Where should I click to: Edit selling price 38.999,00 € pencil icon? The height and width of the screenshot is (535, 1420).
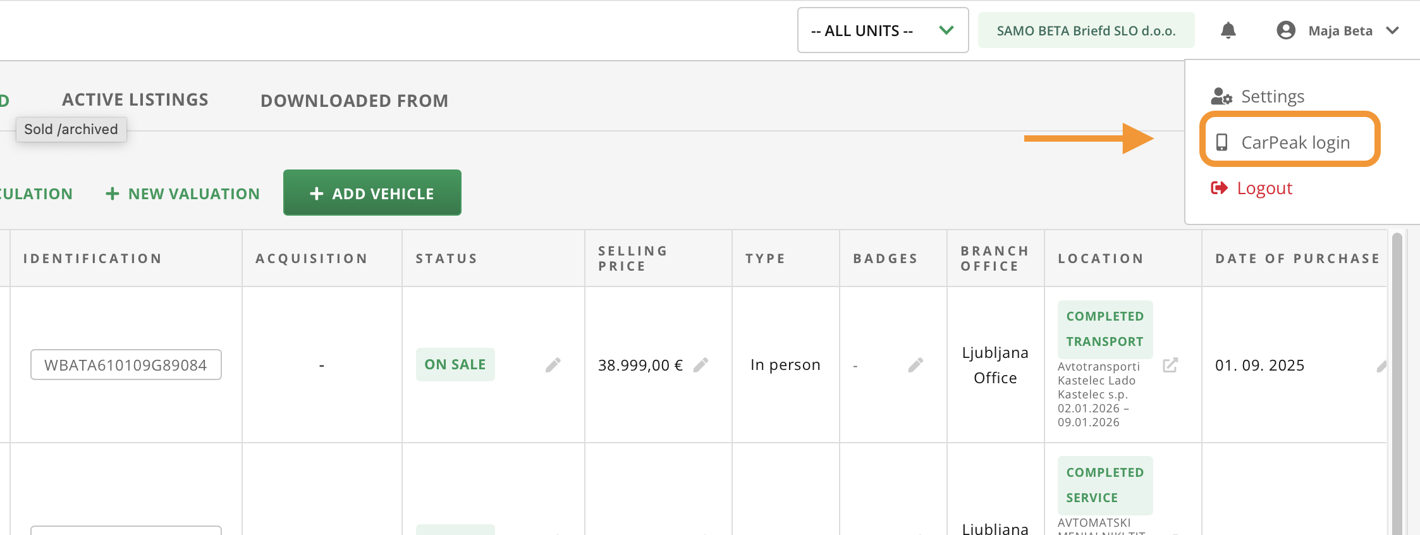701,365
